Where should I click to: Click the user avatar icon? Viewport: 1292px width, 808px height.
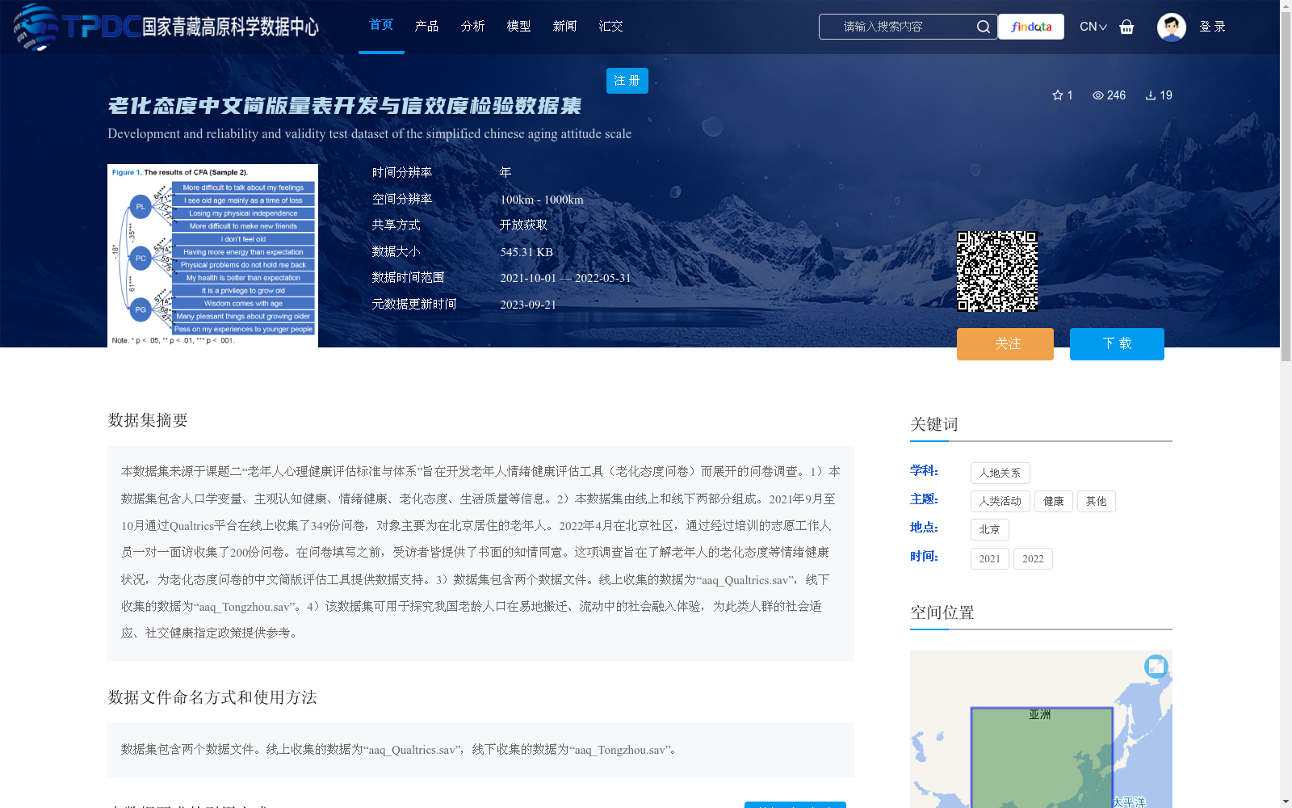(x=1171, y=27)
